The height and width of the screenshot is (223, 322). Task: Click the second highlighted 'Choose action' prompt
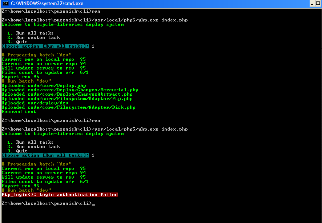tap(45, 155)
